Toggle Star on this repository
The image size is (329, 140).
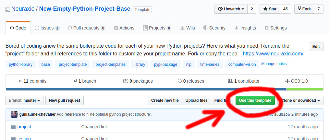click(270, 9)
